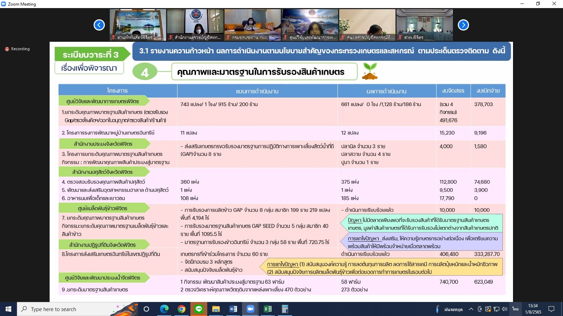Click the 375 แห่ง result cell
563x316 pixels.
(x=350, y=182)
